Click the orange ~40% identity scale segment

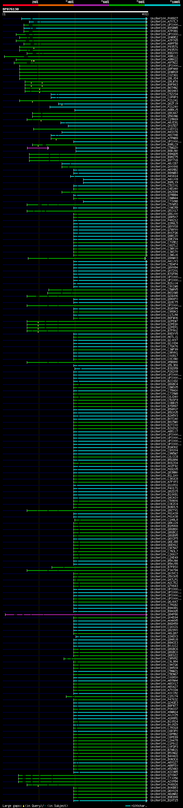[x=56, y=5]
